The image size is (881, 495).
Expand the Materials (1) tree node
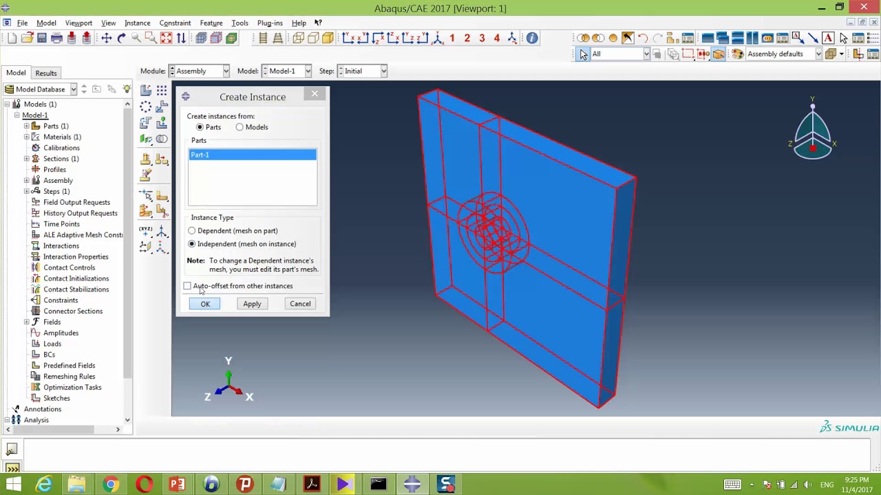click(x=27, y=137)
